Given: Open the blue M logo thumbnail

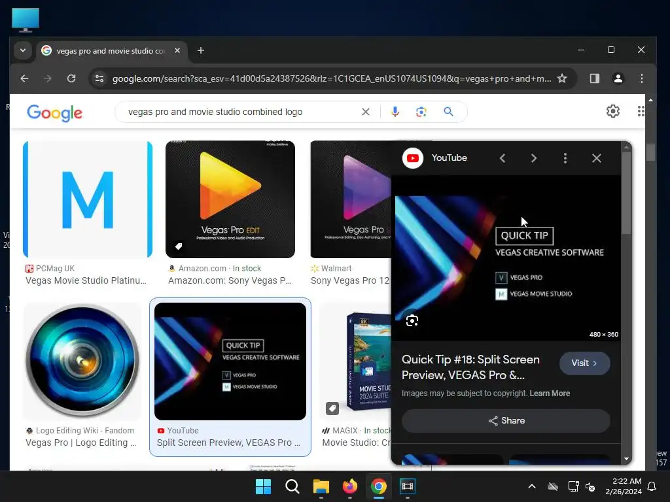Looking at the screenshot, I should pos(88,199).
